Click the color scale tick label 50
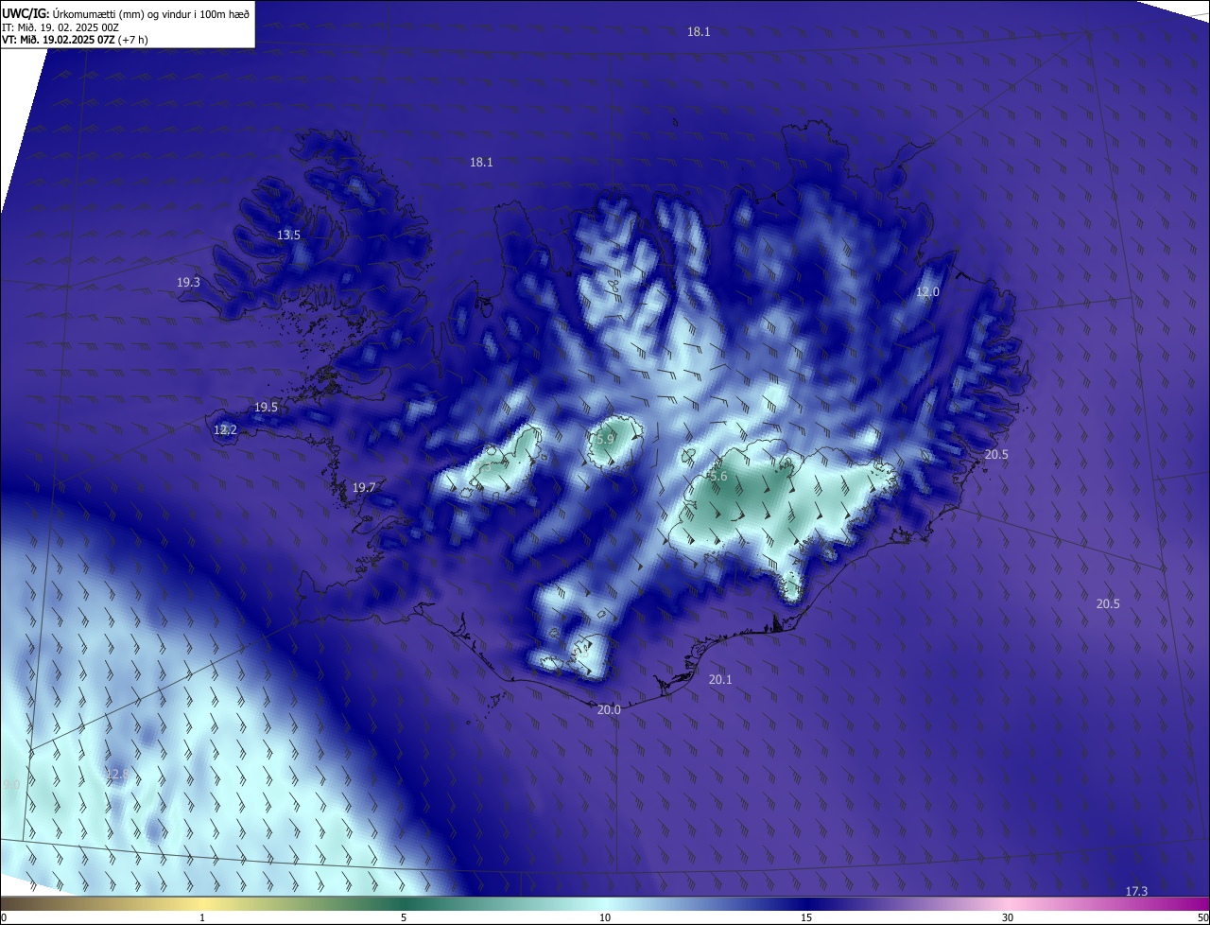 click(1202, 917)
